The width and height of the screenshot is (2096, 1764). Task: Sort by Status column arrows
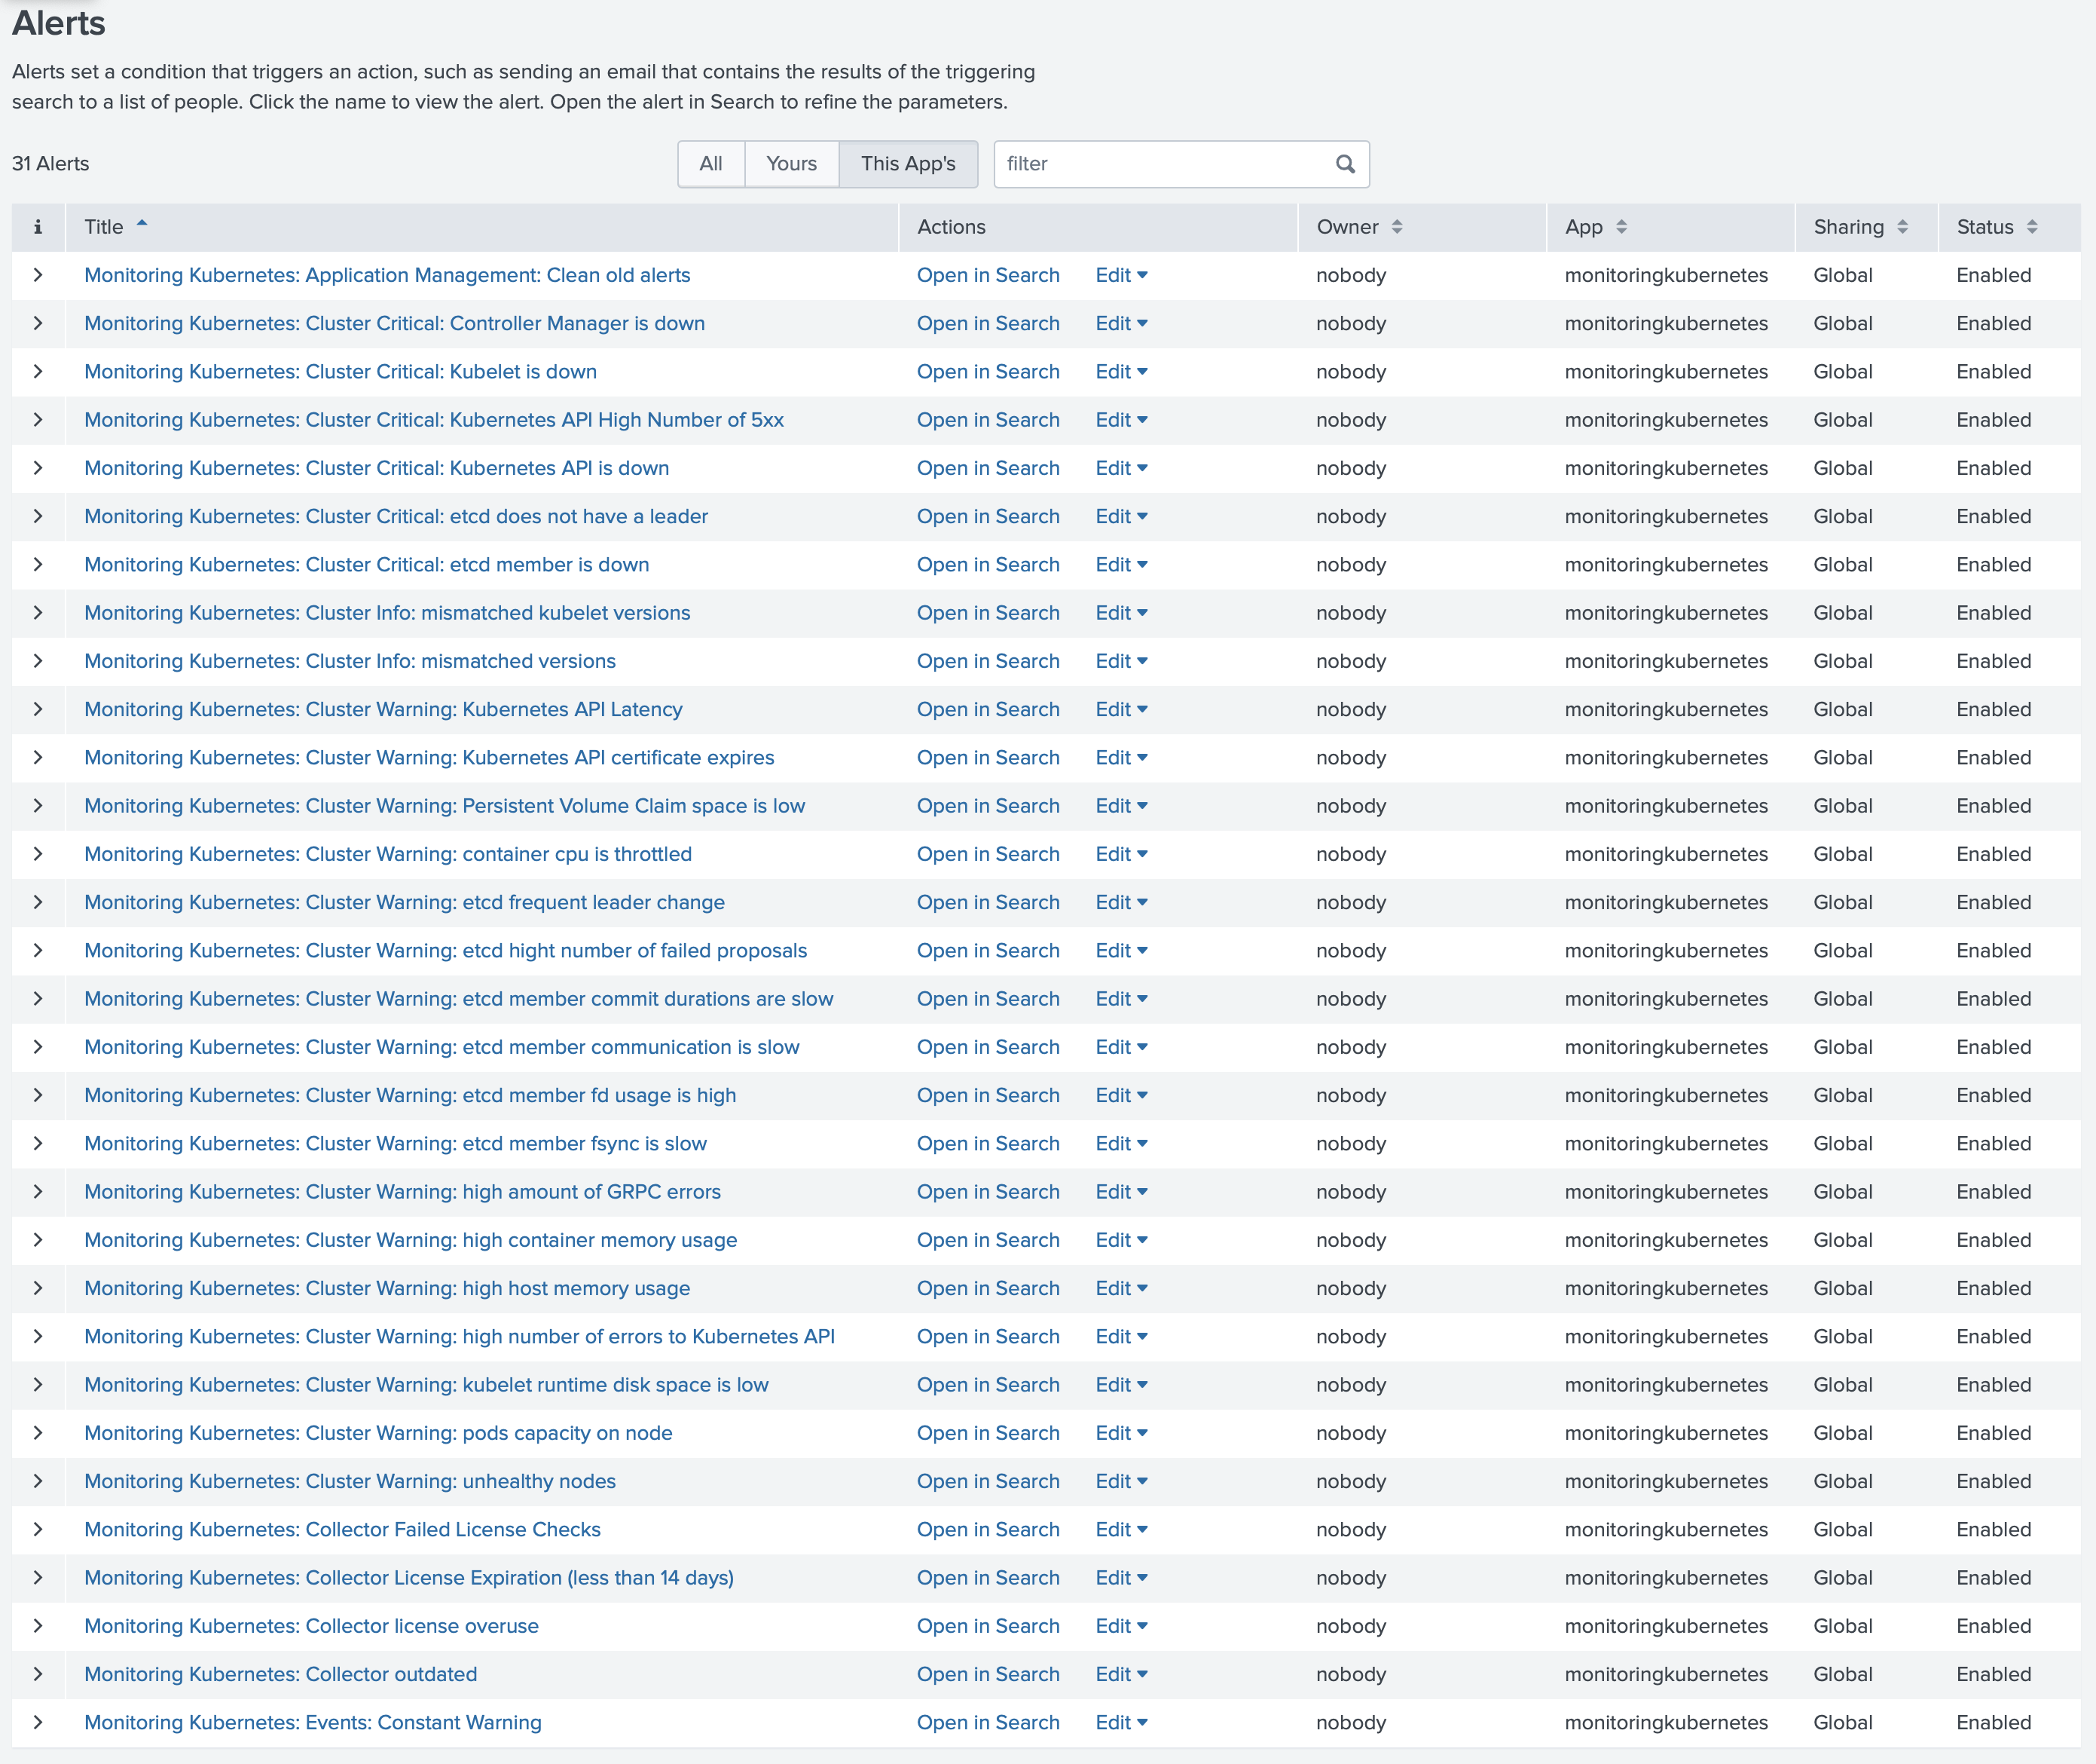pyautogui.click(x=2032, y=227)
